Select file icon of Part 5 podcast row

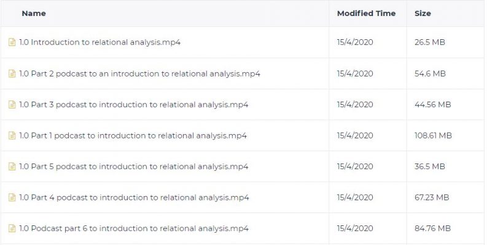coord(12,167)
